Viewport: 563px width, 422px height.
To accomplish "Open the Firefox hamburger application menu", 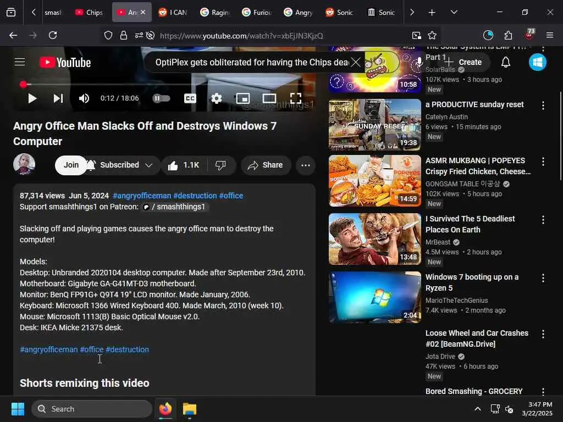I will pyautogui.click(x=550, y=35).
